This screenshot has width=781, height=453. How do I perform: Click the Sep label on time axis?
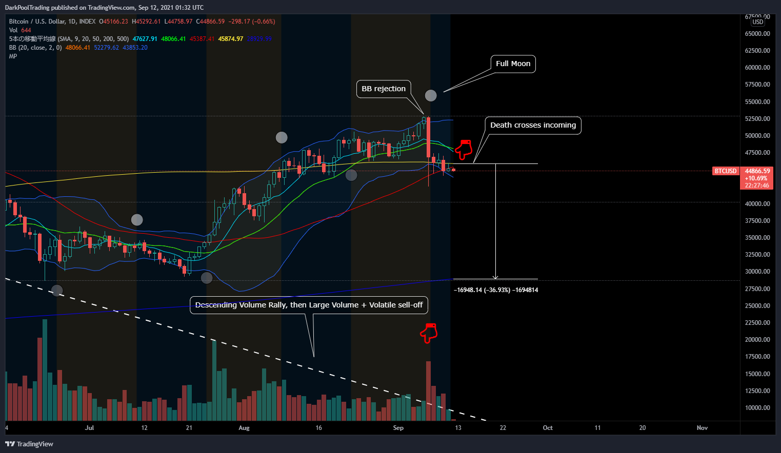click(x=398, y=428)
